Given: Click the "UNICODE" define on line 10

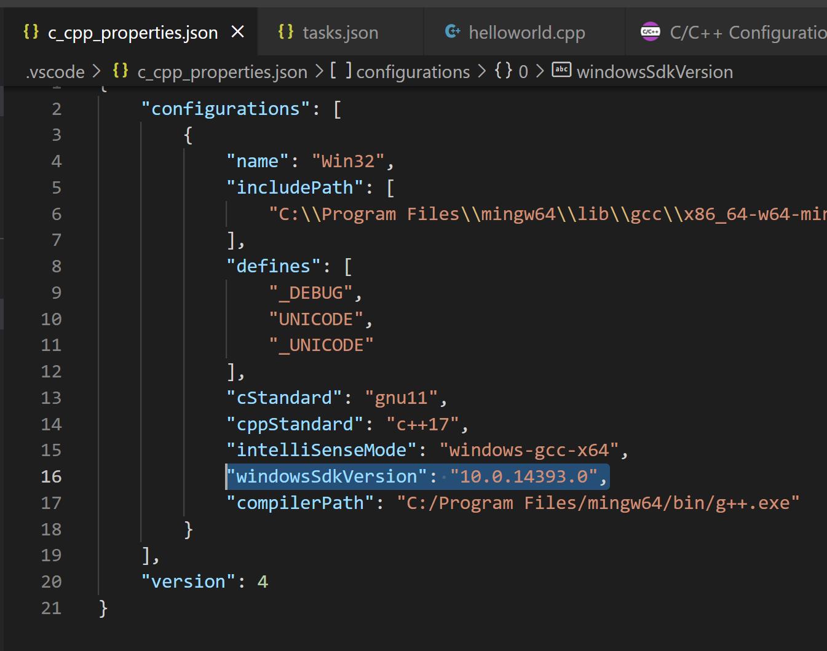Looking at the screenshot, I should pos(316,319).
